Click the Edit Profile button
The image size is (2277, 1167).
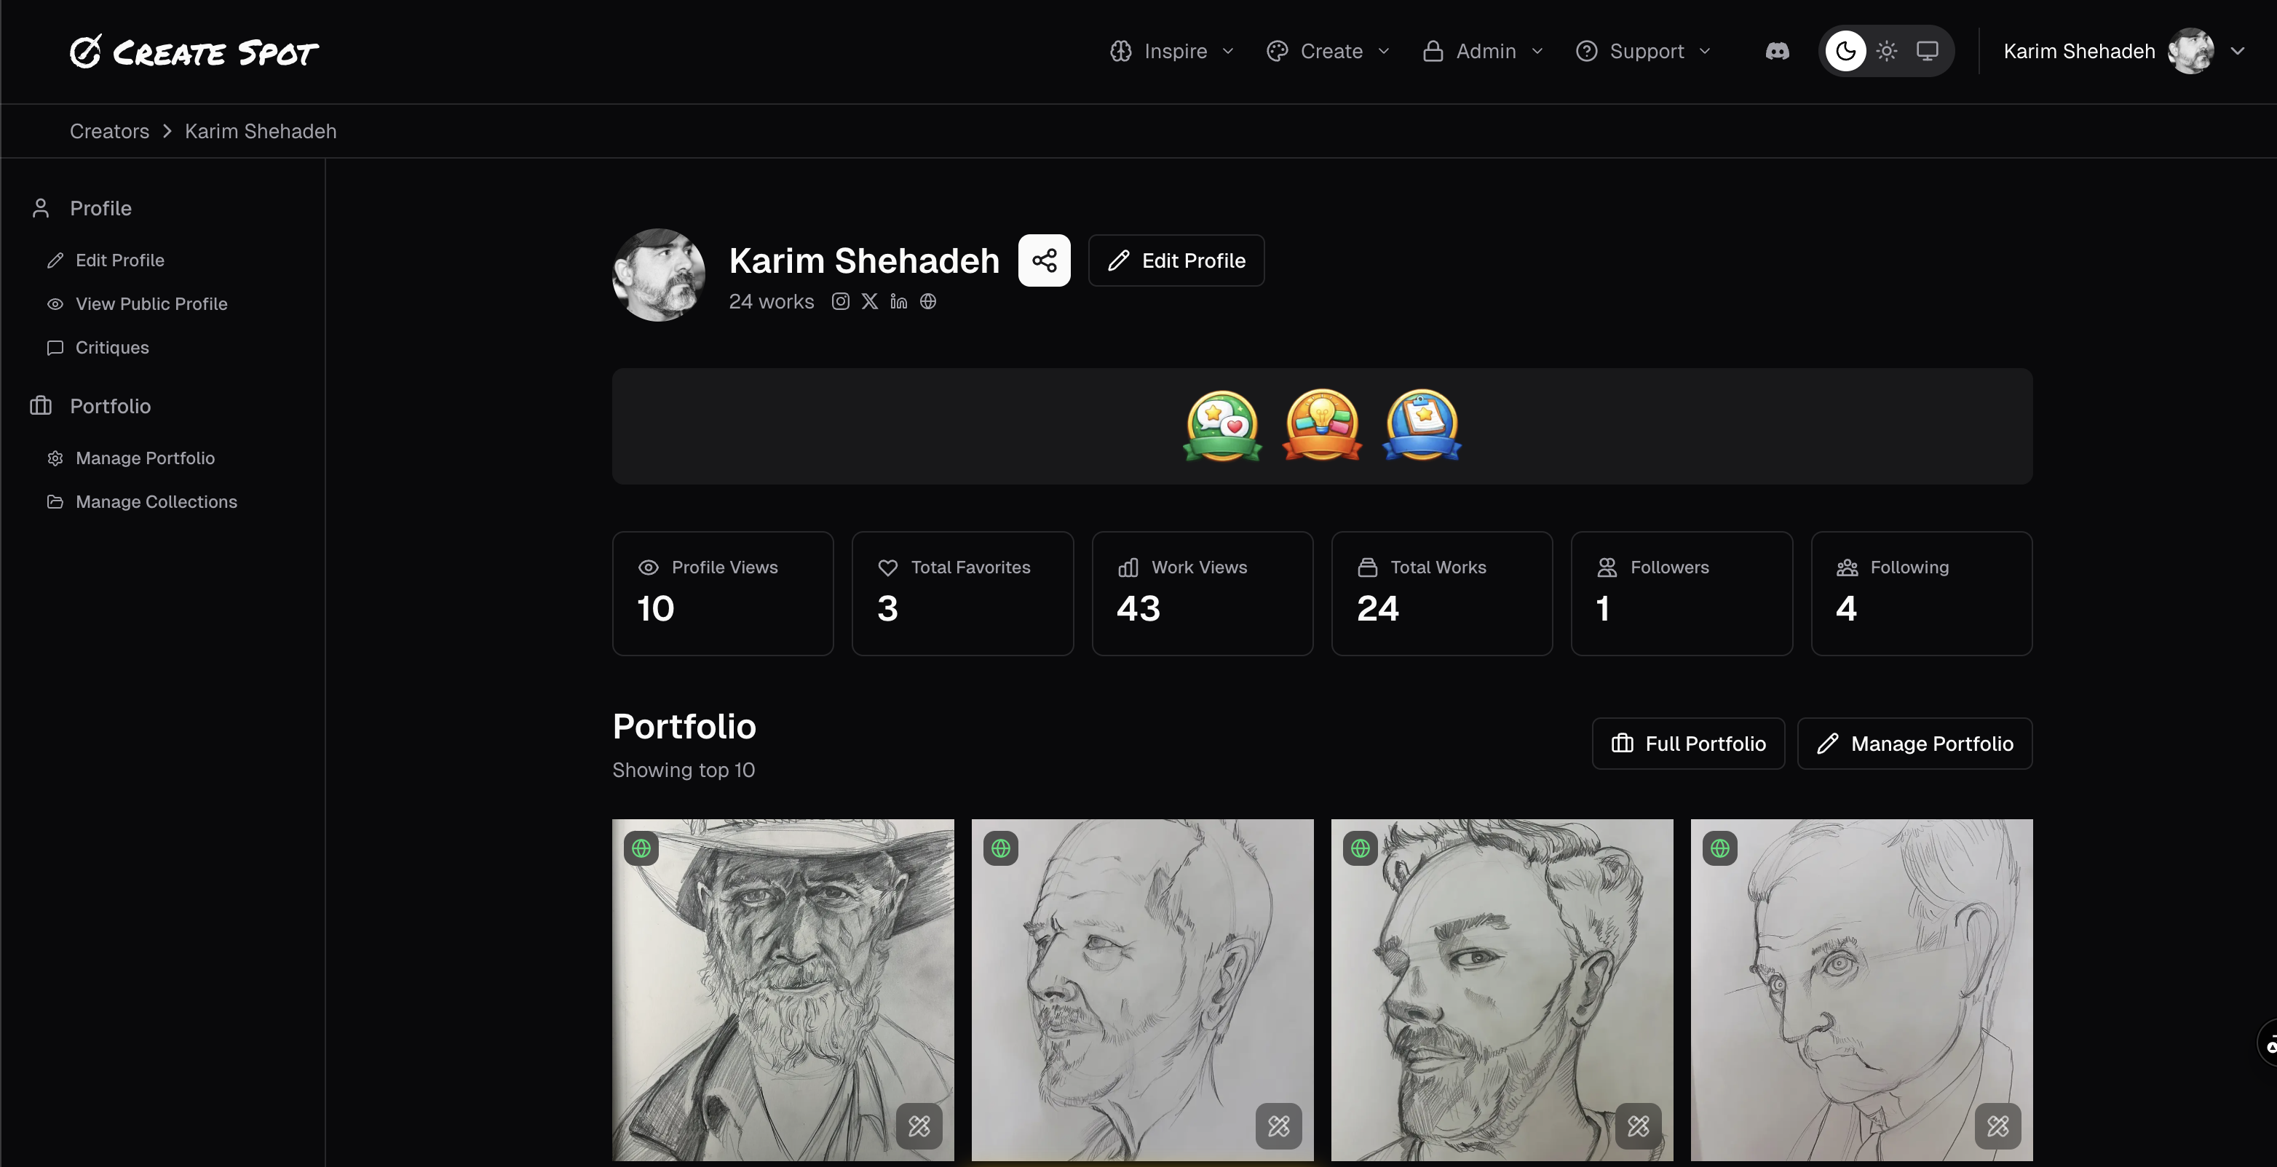(x=1176, y=260)
